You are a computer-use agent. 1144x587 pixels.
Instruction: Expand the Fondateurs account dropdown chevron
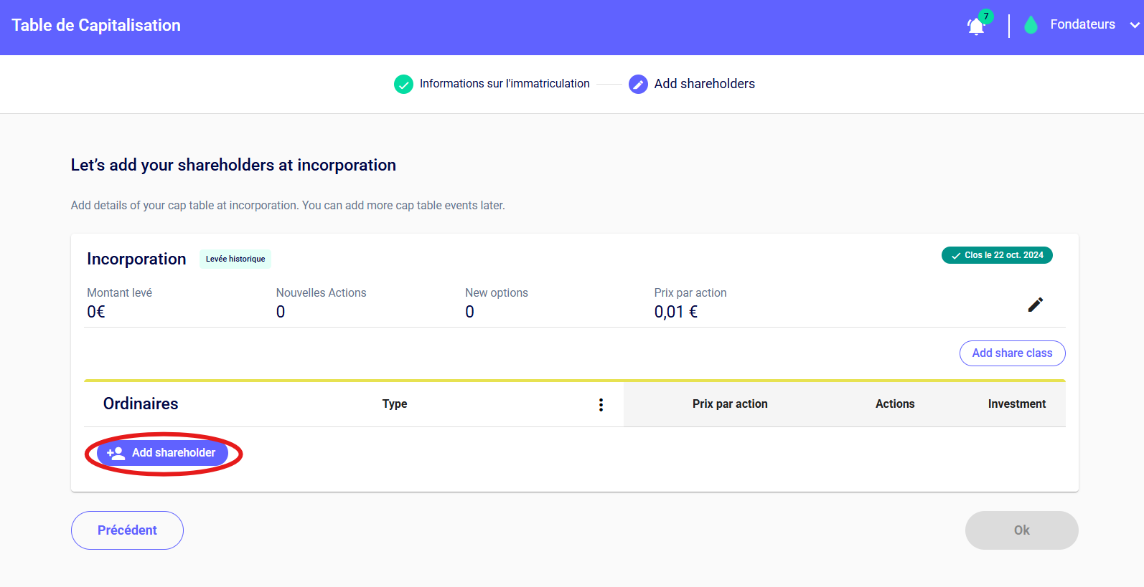point(1134,25)
